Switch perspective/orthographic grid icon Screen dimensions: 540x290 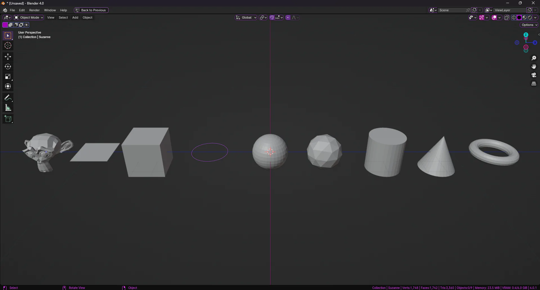[534, 84]
